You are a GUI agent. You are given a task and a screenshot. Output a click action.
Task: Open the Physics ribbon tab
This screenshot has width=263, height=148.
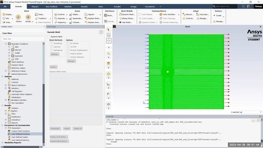tap(35, 7)
